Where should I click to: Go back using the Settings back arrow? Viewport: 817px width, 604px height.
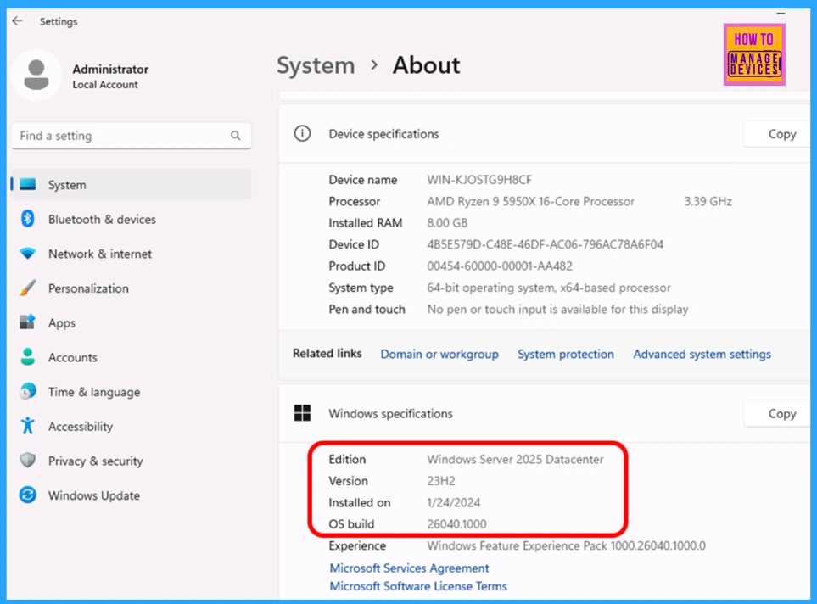17,21
